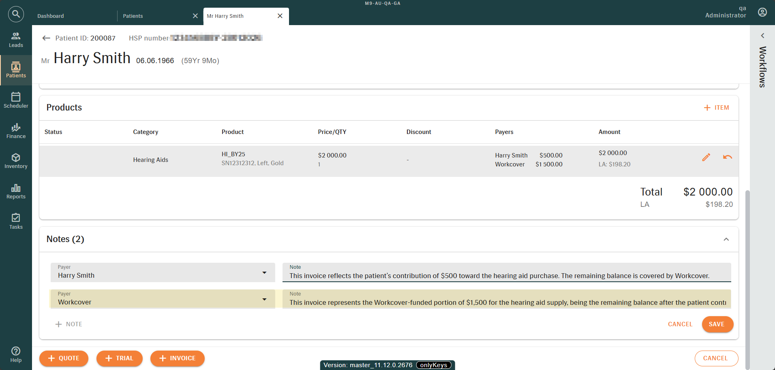Save the notes

pyautogui.click(x=717, y=324)
